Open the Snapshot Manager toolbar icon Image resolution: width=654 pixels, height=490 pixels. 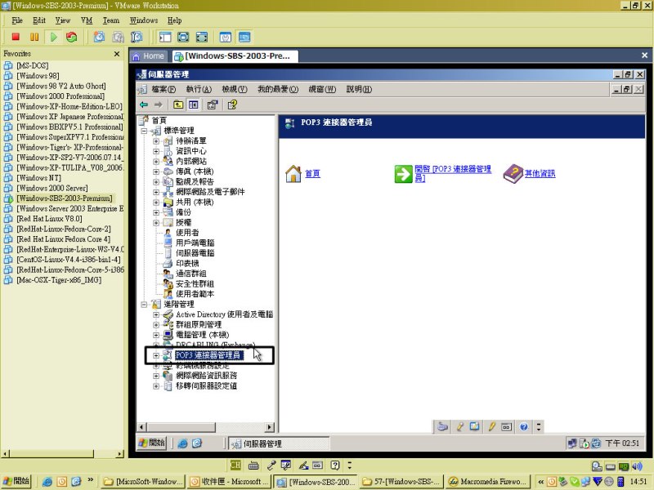[137, 37]
